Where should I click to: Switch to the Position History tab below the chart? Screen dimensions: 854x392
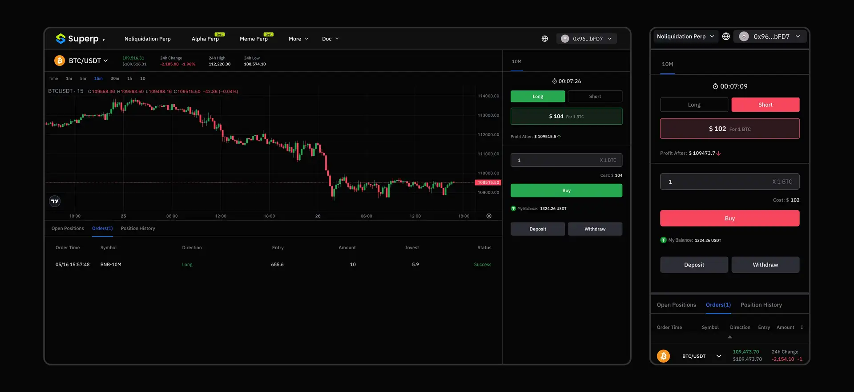(138, 228)
